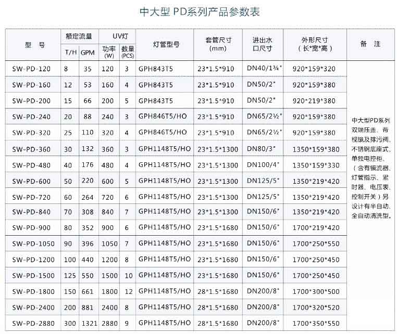Click the 额定流量 header cell
This screenshot has width=397, height=334.
point(79,36)
